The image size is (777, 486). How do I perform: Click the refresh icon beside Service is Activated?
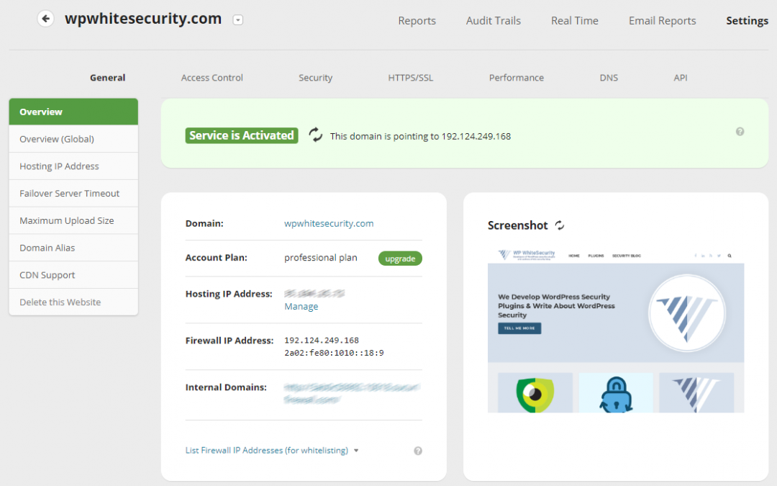coord(316,135)
